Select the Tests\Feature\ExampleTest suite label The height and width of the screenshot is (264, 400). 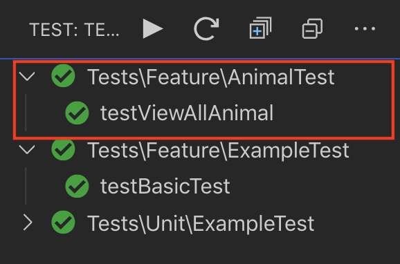(x=218, y=151)
